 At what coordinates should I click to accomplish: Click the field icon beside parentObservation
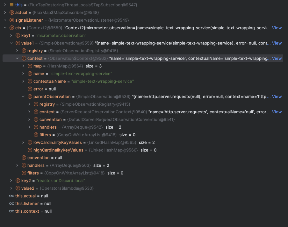tap(30, 96)
